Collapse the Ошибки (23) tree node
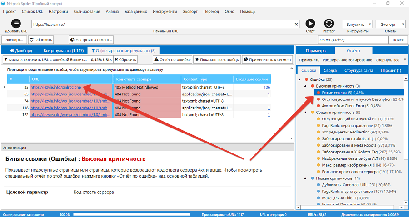The height and width of the screenshot is (217, 409). click(x=299, y=79)
